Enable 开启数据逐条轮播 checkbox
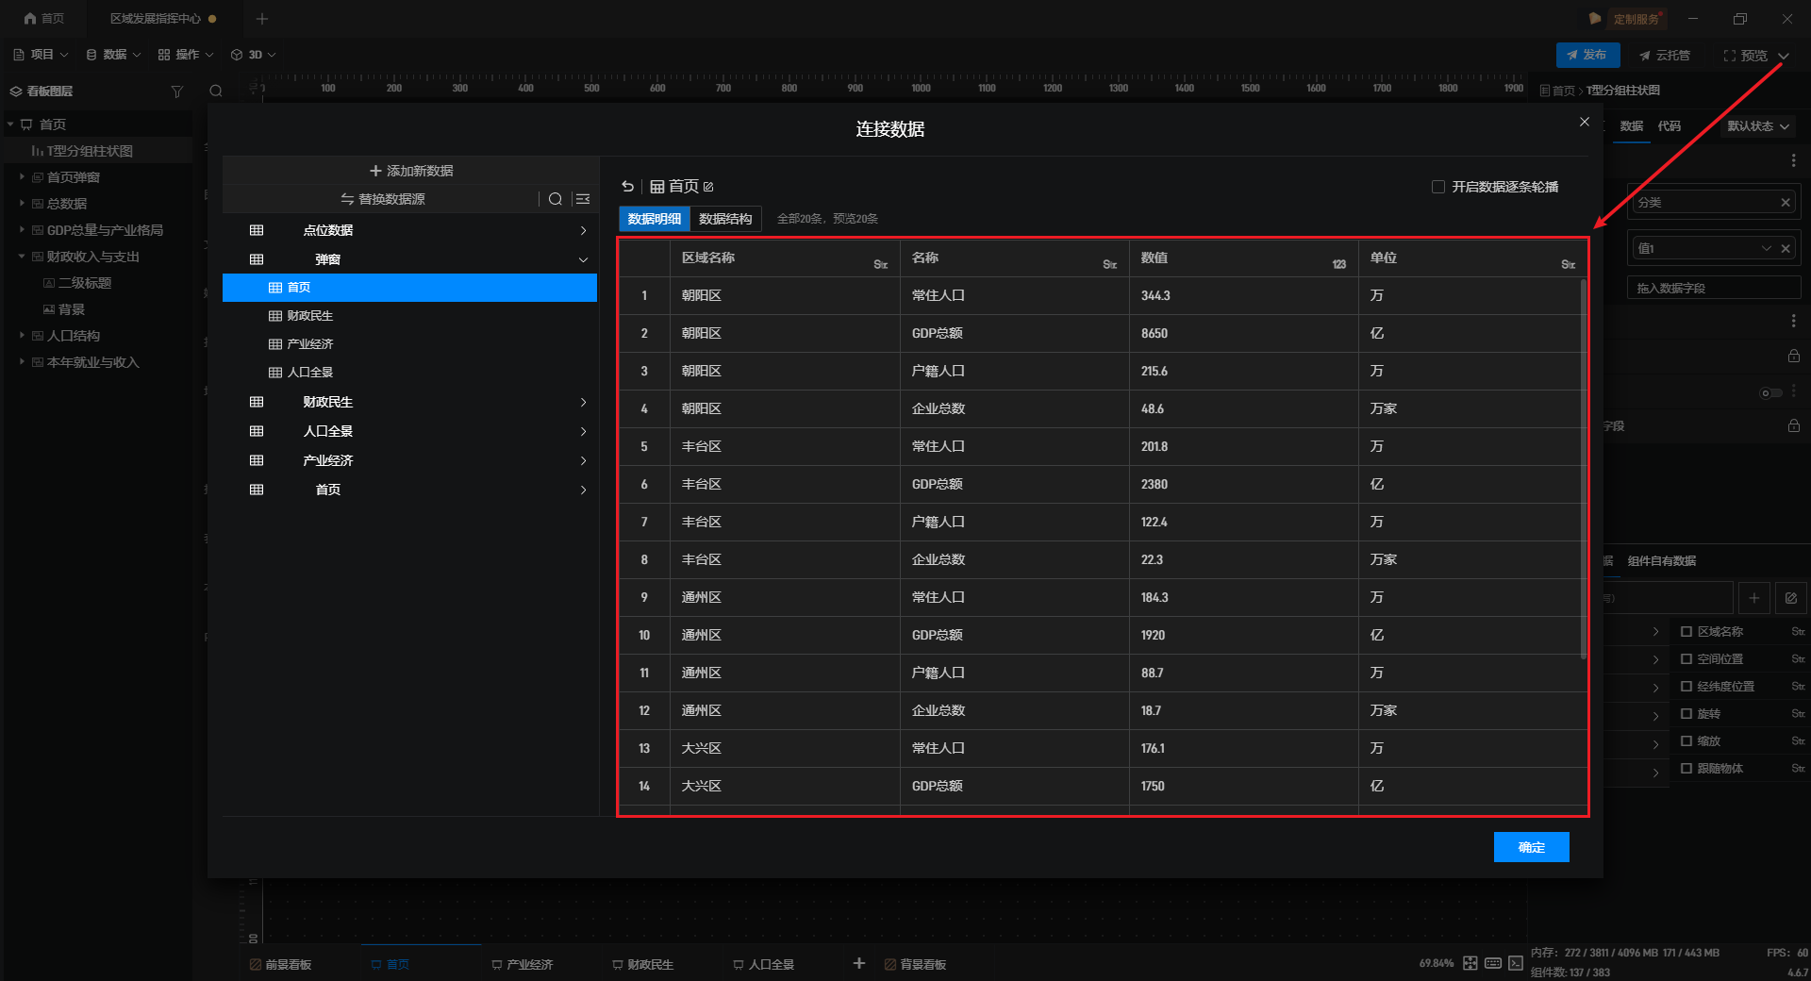 [1438, 187]
